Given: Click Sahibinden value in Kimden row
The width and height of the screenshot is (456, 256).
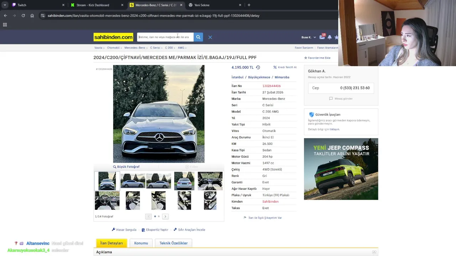Looking at the screenshot, I should click(270, 202).
